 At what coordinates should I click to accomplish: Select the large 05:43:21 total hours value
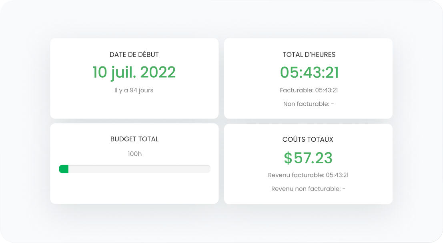pos(309,72)
